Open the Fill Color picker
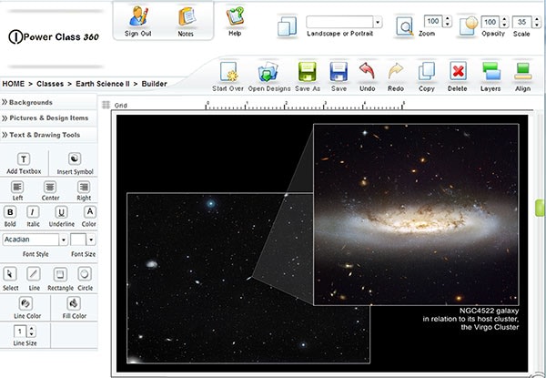This screenshot has height=378, width=546. pos(74,303)
